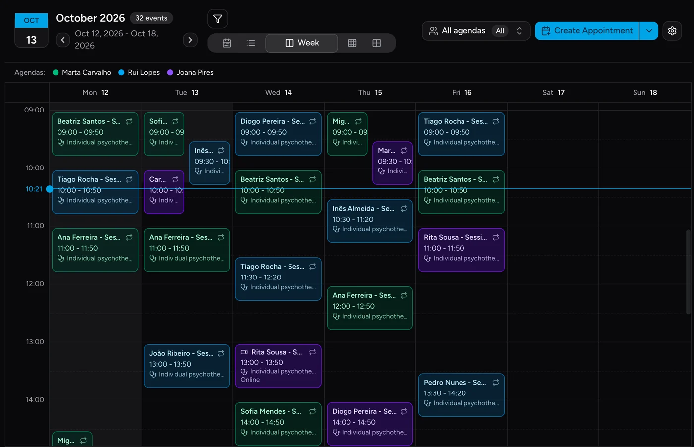
Task: Click recurrence icon on Pedro Nunes appointment
Action: pyautogui.click(x=496, y=383)
